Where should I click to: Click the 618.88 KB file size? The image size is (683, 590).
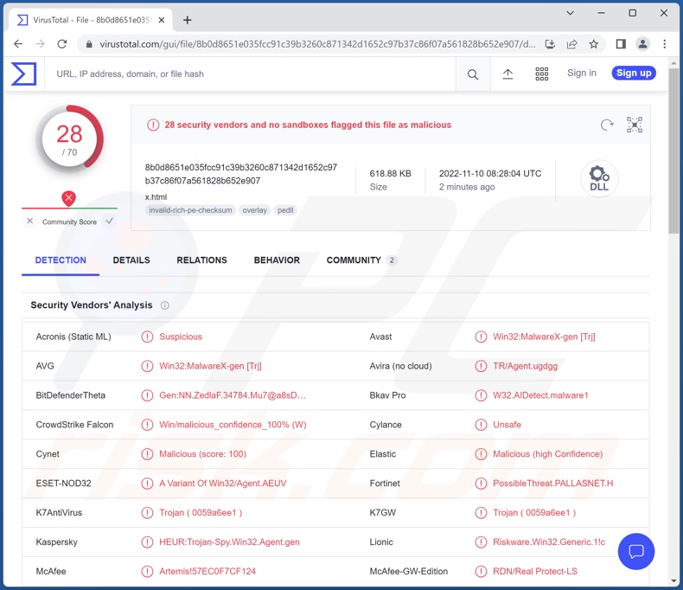(x=390, y=173)
